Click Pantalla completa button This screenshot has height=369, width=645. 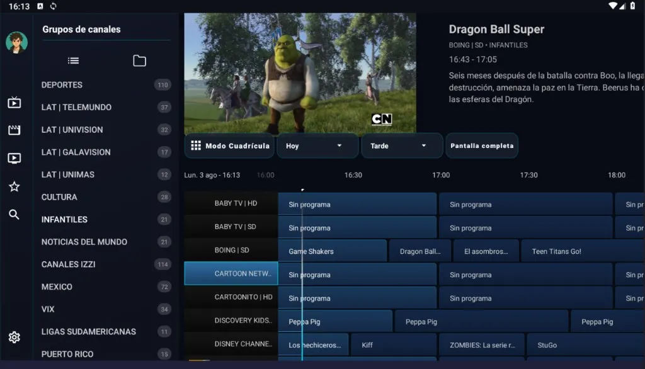pyautogui.click(x=482, y=145)
